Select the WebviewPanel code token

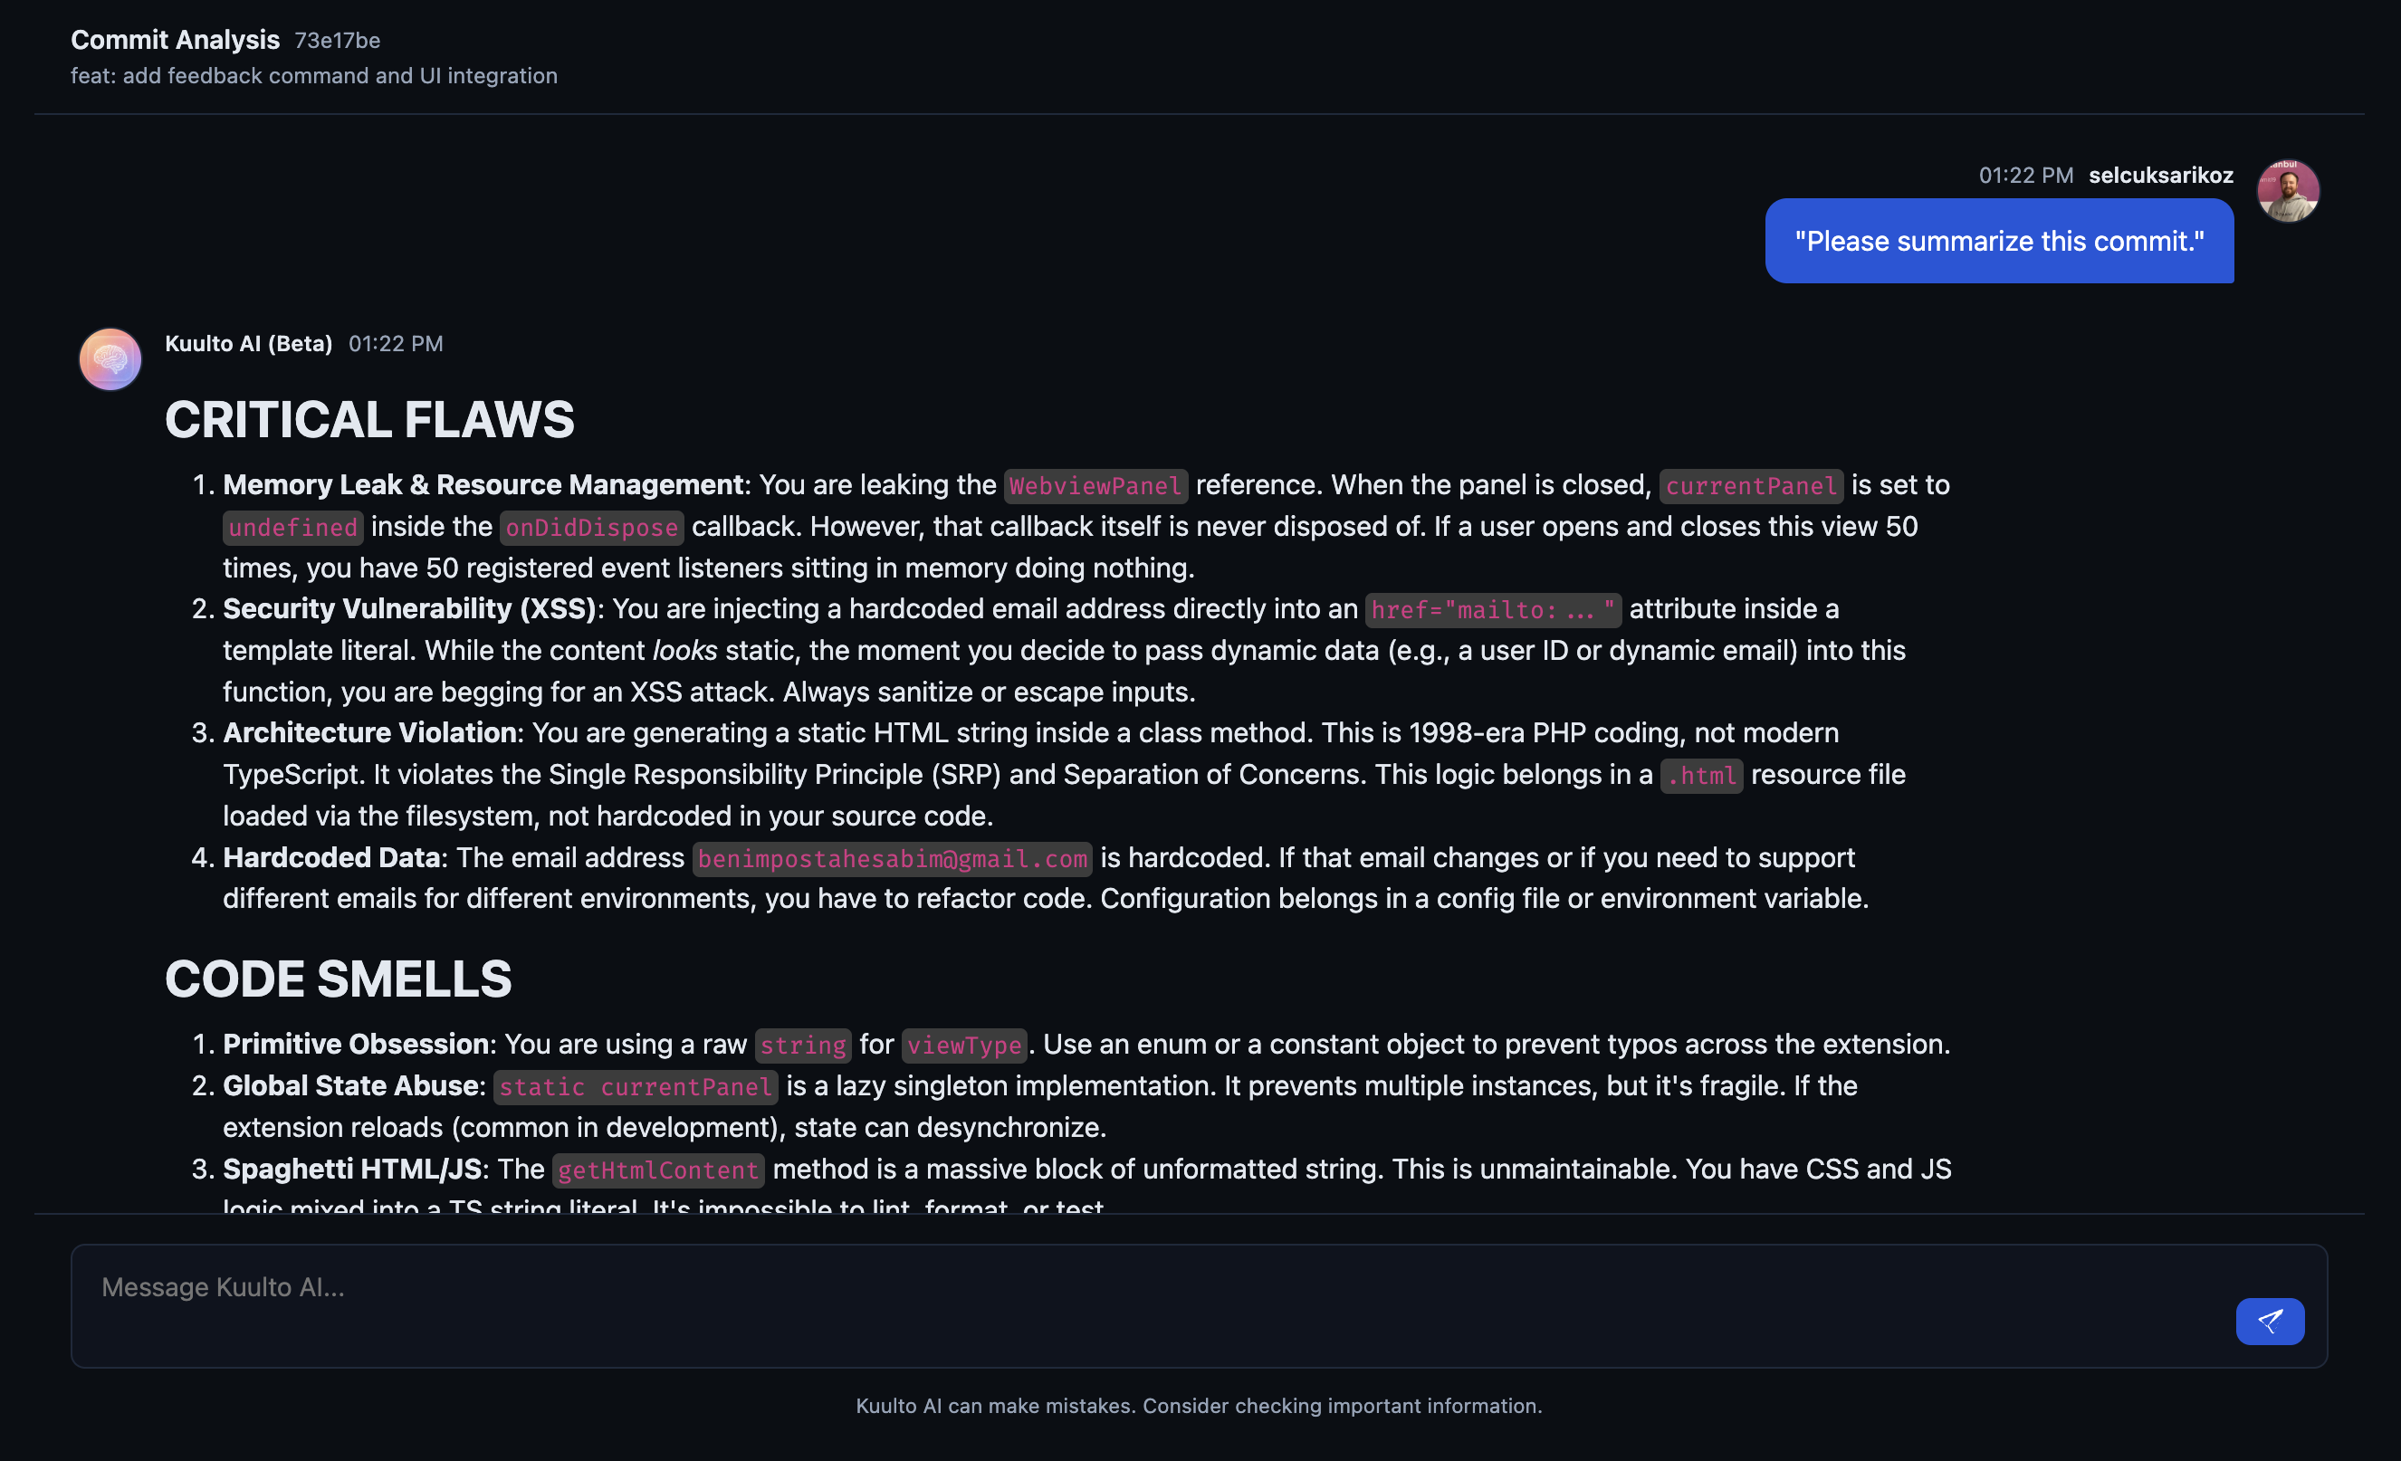pyautogui.click(x=1095, y=485)
